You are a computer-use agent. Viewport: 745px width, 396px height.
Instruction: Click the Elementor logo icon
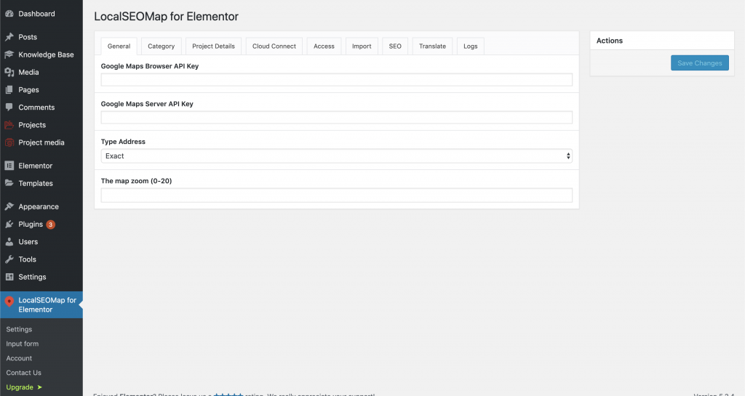pos(9,166)
